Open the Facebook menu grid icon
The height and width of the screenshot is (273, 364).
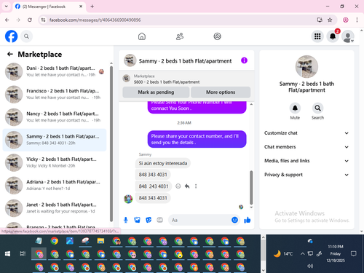point(317,36)
